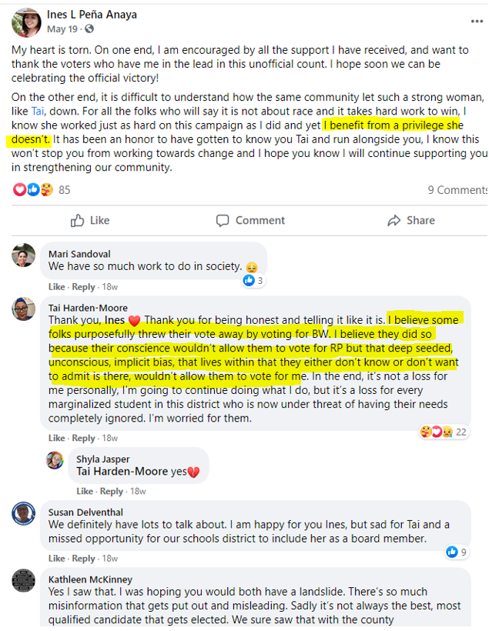View the 3 likes on Mari Sandoval's comment

click(x=253, y=281)
